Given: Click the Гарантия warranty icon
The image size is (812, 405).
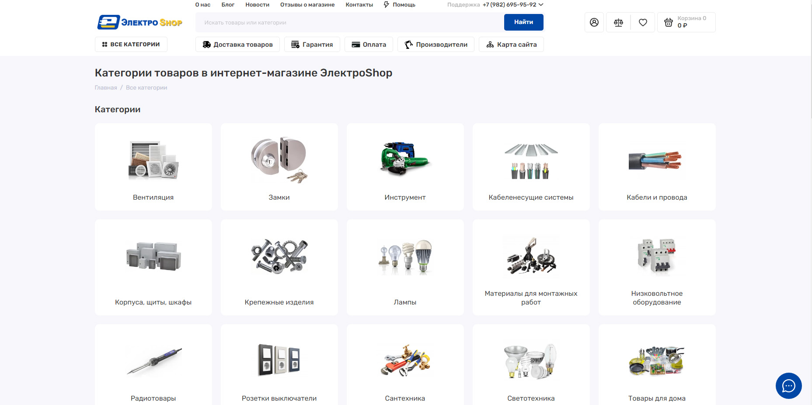Looking at the screenshot, I should [296, 45].
